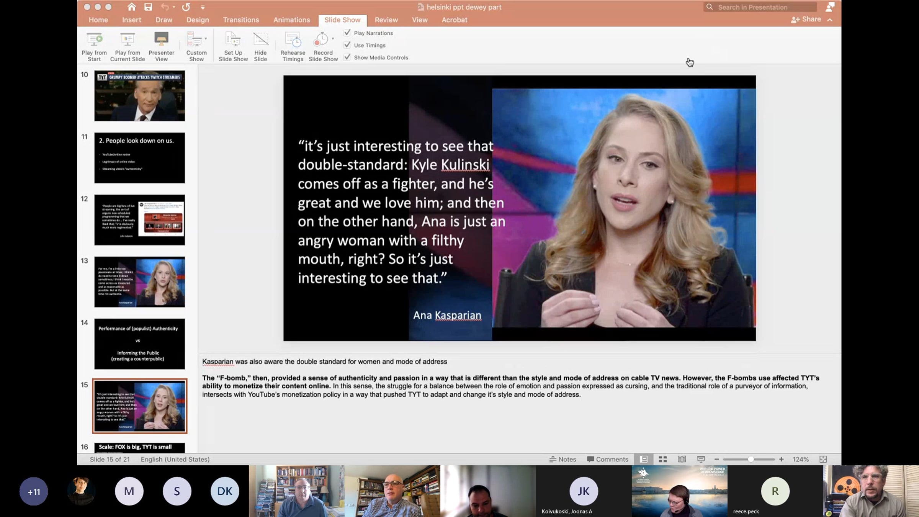The width and height of the screenshot is (919, 517).
Task: Expand the Custom Show dropdown arrow
Action: [206, 39]
